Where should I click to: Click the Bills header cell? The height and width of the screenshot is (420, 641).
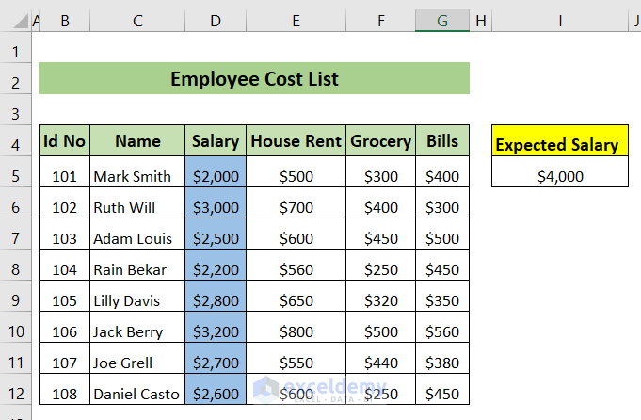point(441,141)
